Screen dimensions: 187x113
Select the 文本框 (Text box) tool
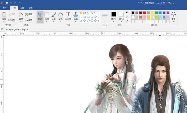click(68, 16)
